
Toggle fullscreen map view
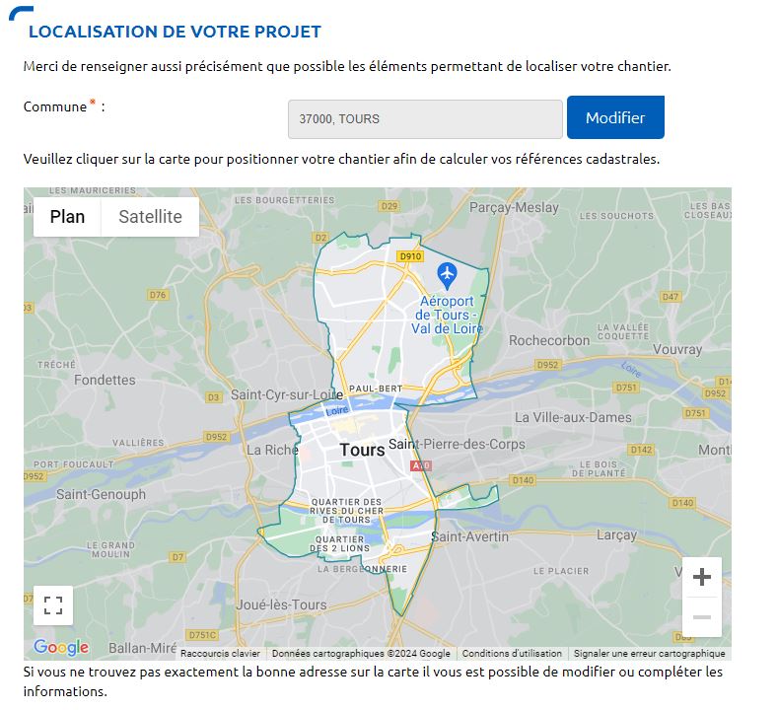[53, 605]
